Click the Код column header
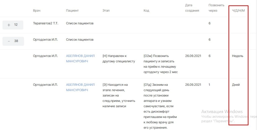 [x=146, y=10]
